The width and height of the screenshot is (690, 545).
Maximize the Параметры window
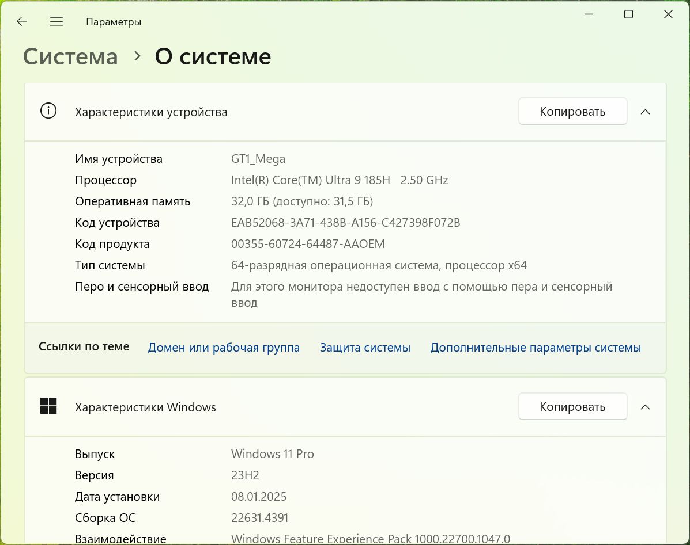[x=628, y=14]
